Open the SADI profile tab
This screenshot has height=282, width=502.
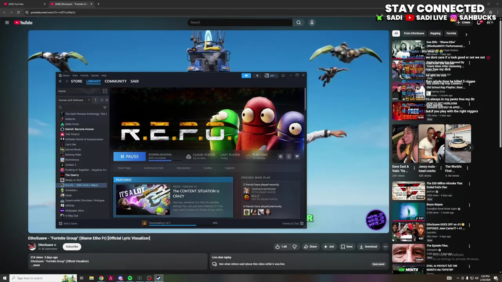[135, 81]
